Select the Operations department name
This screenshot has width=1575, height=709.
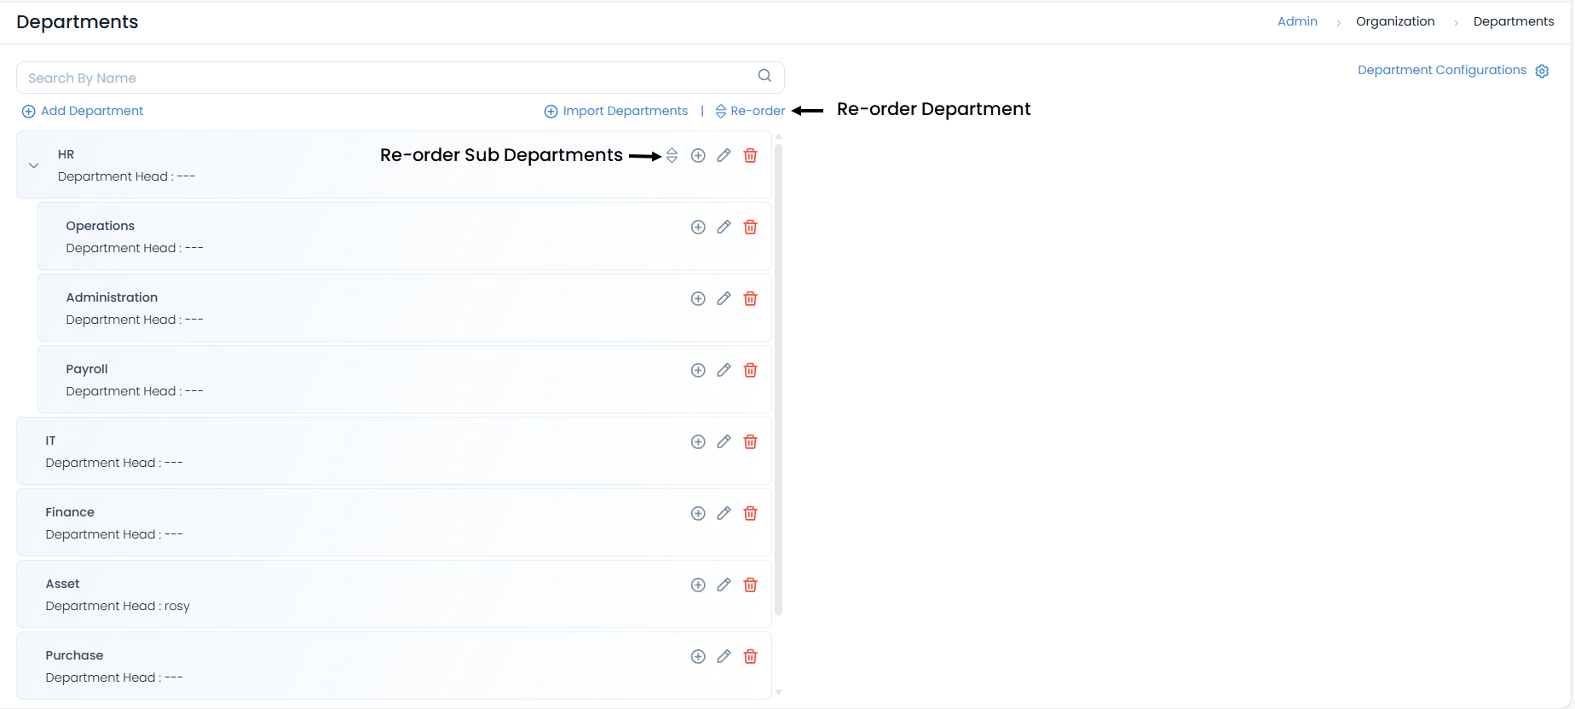pyautogui.click(x=101, y=226)
